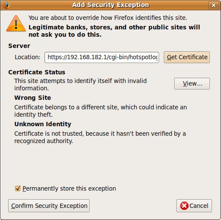Click the Unknown Identity heading
Image resolution: width=221 pixels, height=220 pixels.
(43, 124)
